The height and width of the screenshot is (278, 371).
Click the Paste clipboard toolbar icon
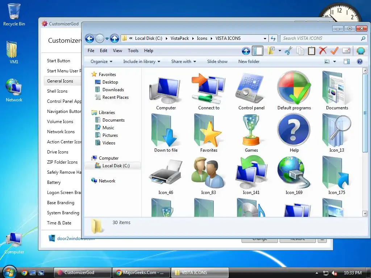click(311, 51)
